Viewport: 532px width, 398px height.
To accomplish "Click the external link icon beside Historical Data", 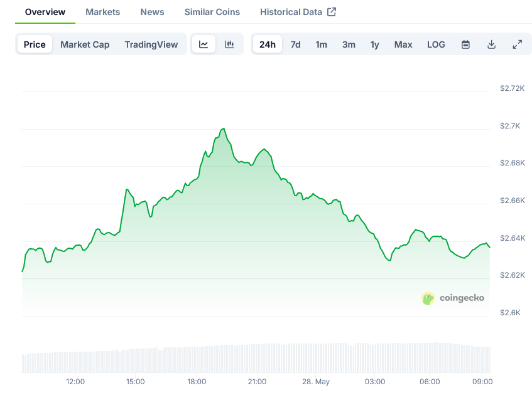I will click(332, 12).
